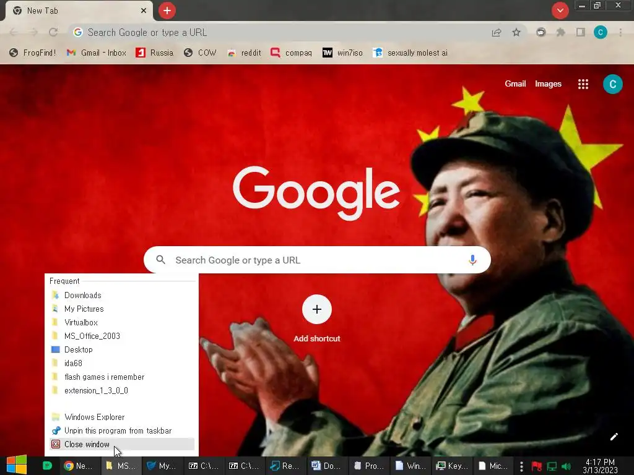Select Unpin this program from taskbar
The height and width of the screenshot is (475, 634).
click(122, 431)
